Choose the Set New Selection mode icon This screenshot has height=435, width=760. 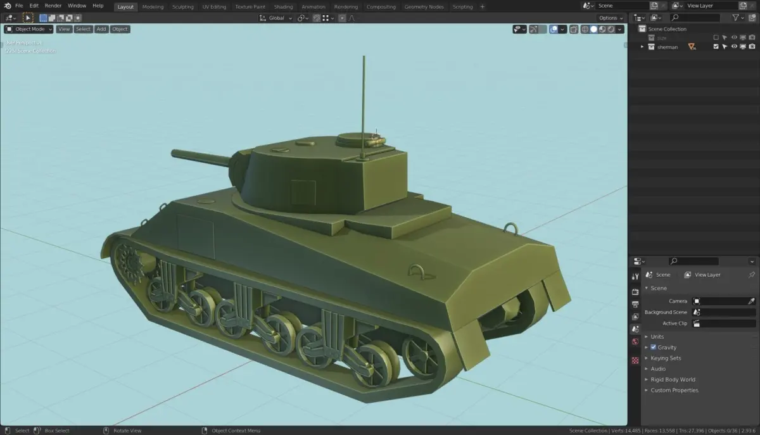click(43, 18)
